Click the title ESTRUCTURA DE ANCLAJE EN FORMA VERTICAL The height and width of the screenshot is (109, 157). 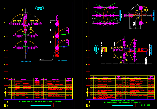40,101
